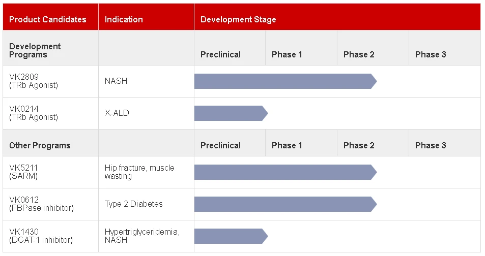This screenshot has height=256, width=485.
Task: Click Preclinical in the Other Programs row
Action: (220, 145)
